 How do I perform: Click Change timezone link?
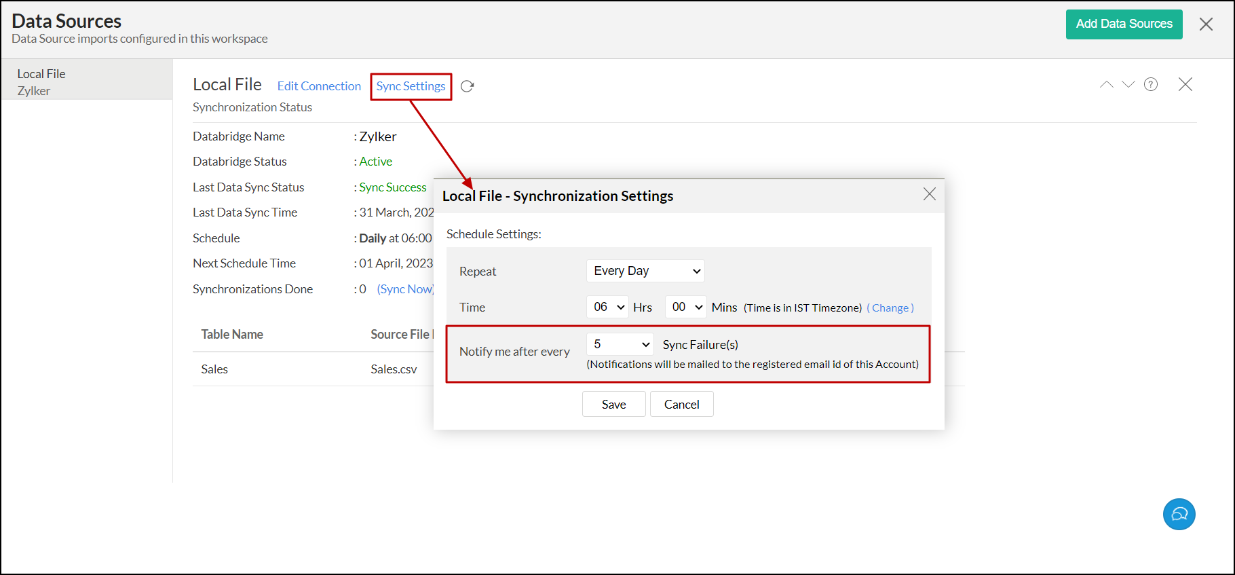(x=890, y=308)
